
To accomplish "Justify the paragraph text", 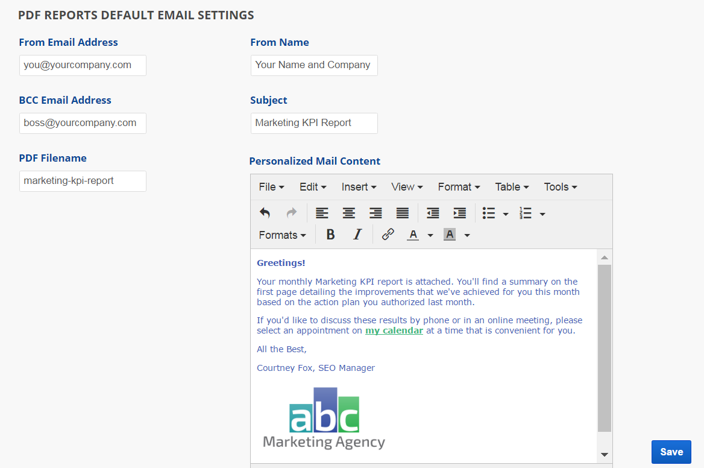I will point(403,213).
